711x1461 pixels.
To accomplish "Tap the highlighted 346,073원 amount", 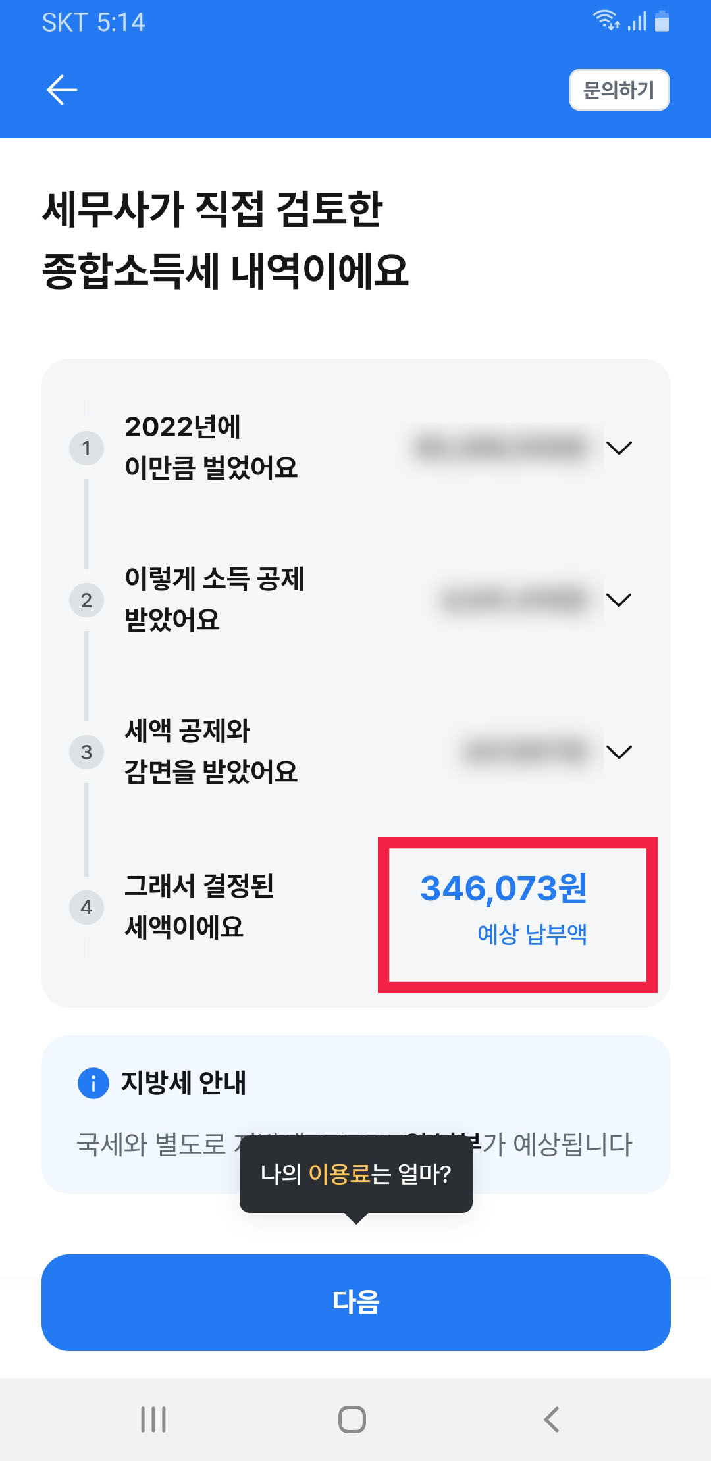I will pos(506,889).
